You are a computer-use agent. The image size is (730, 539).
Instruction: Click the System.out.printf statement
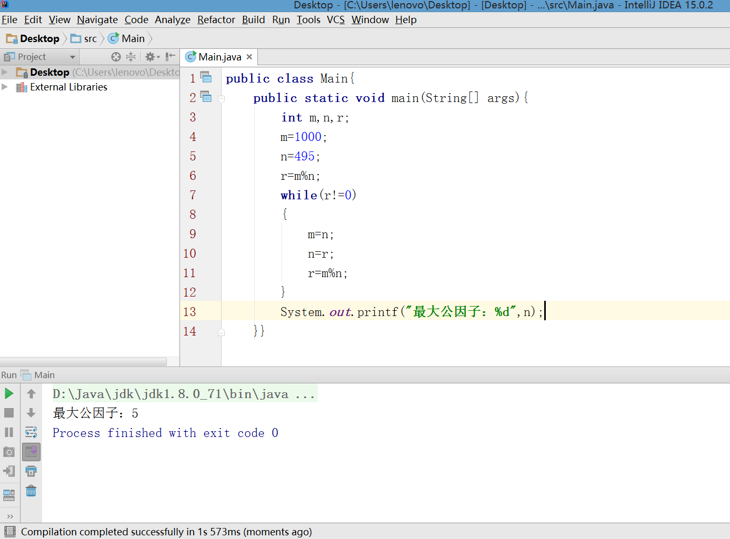pyautogui.click(x=412, y=312)
